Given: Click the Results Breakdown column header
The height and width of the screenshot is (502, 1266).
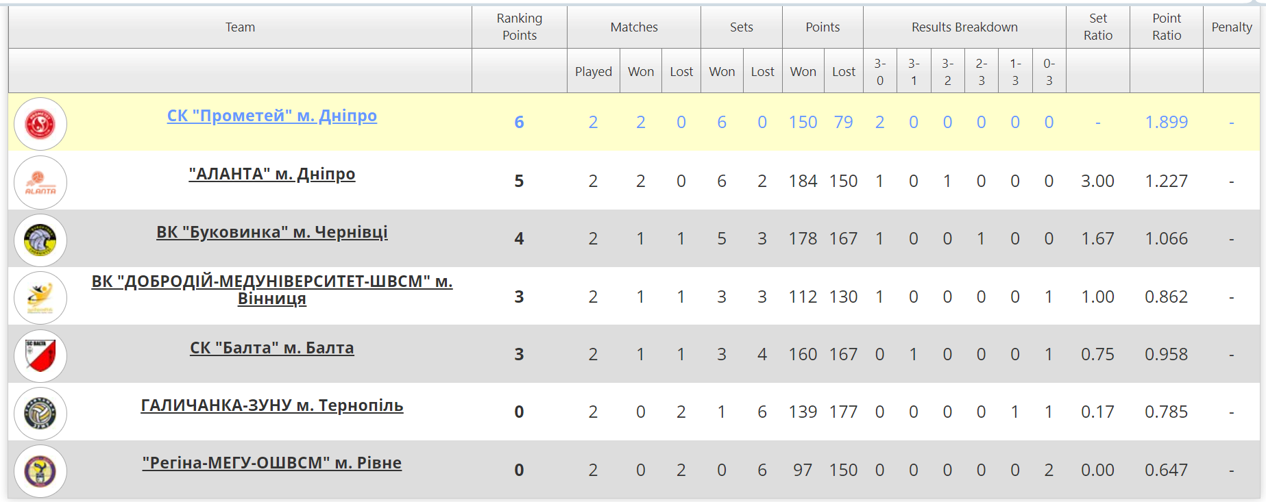Looking at the screenshot, I should (964, 27).
